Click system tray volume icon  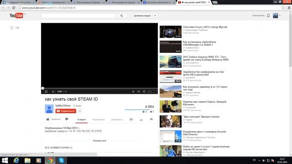(x=264, y=160)
